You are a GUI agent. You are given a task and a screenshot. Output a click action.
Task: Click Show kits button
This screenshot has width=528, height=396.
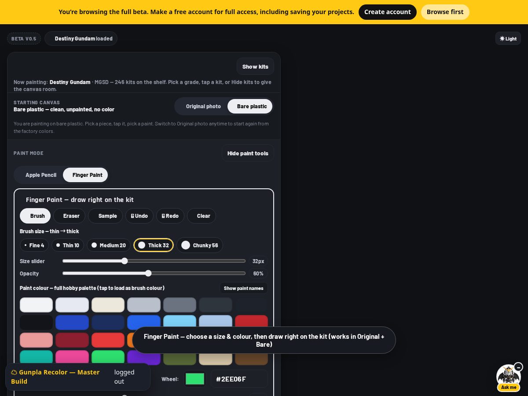click(255, 66)
